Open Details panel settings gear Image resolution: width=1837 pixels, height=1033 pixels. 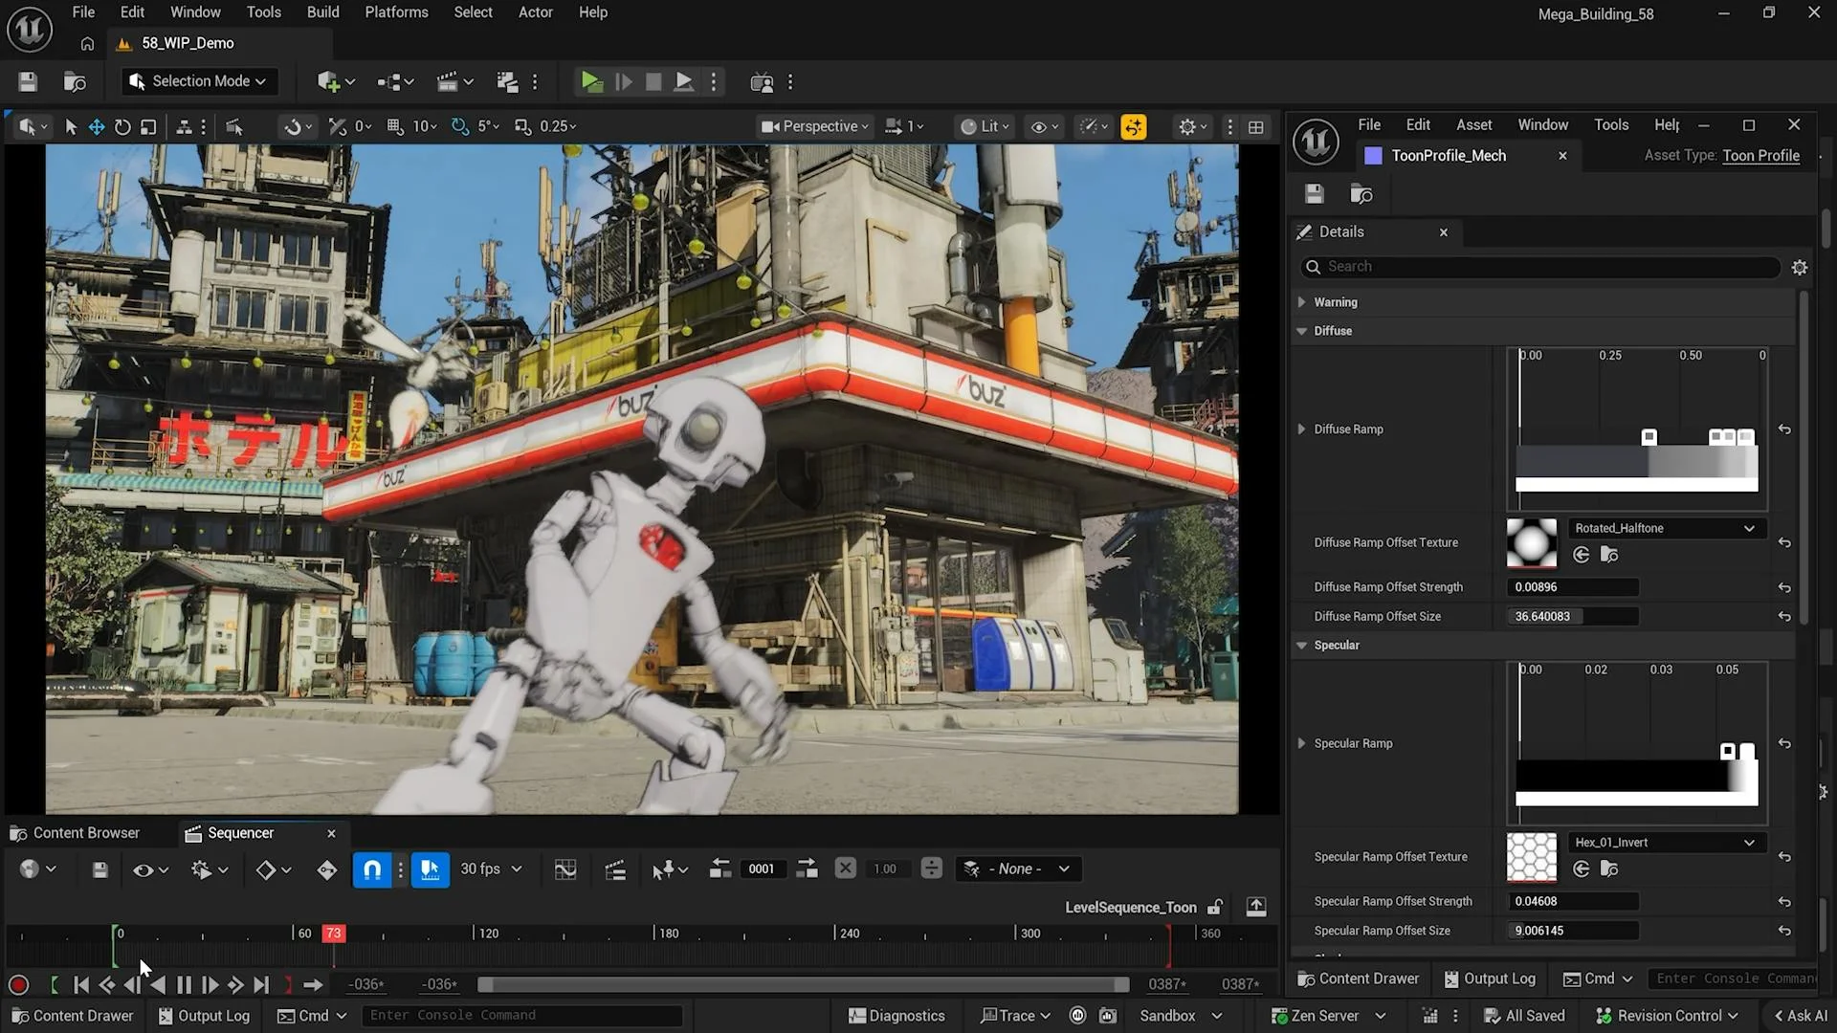(1800, 267)
